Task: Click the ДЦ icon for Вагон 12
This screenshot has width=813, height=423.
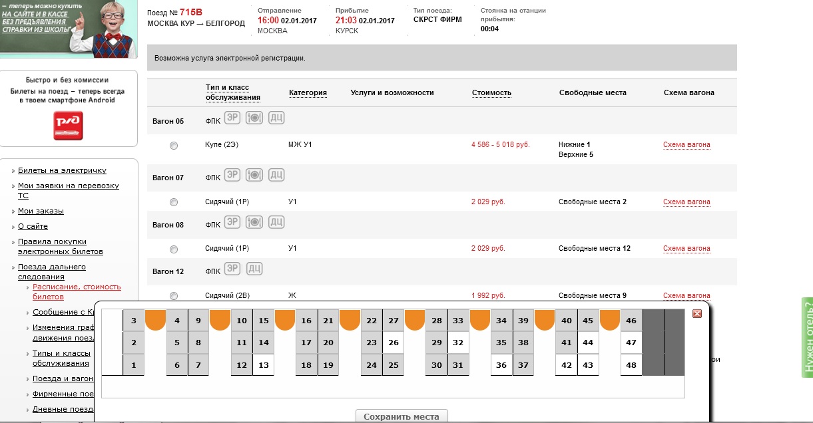Action: 254,269
